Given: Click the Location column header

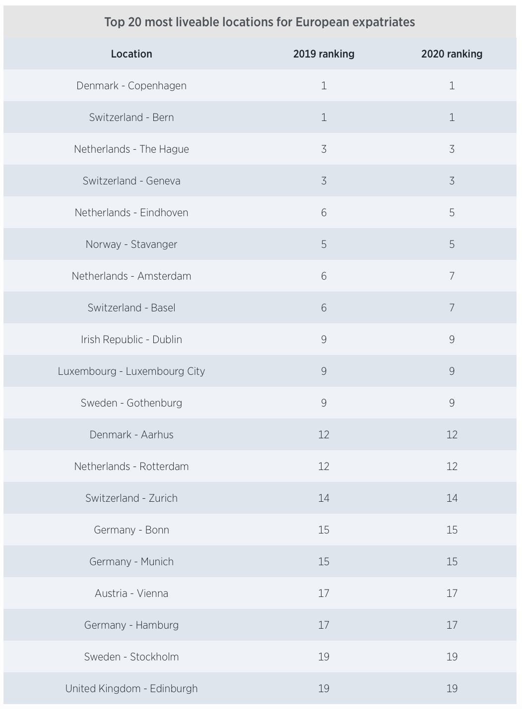Looking at the screenshot, I should pyautogui.click(x=131, y=54).
